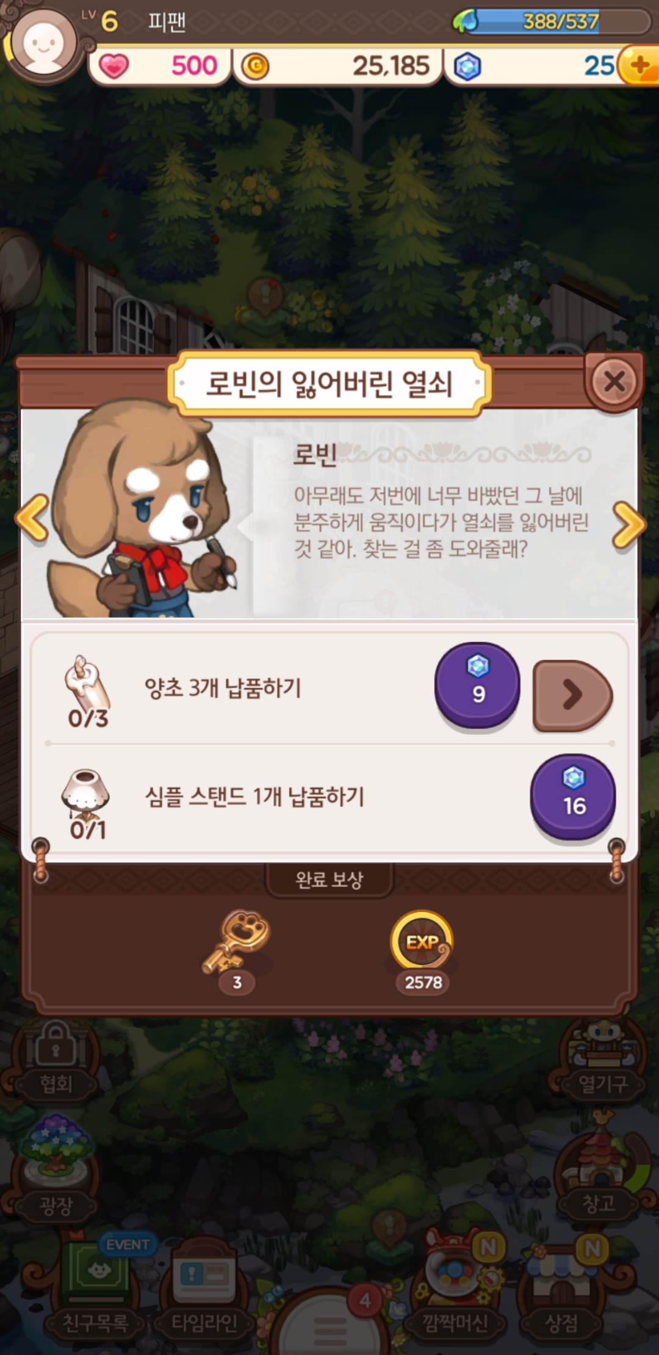Close the 로빈의 잃어버린 열쇠 quest dialog

pyautogui.click(x=614, y=381)
